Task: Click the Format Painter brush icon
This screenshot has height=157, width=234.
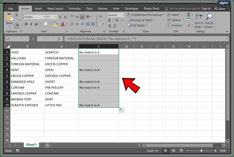Action: tap(17, 26)
